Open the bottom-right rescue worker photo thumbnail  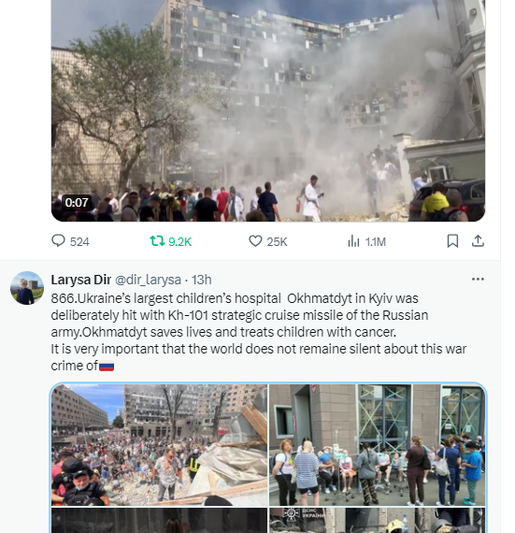(x=377, y=521)
